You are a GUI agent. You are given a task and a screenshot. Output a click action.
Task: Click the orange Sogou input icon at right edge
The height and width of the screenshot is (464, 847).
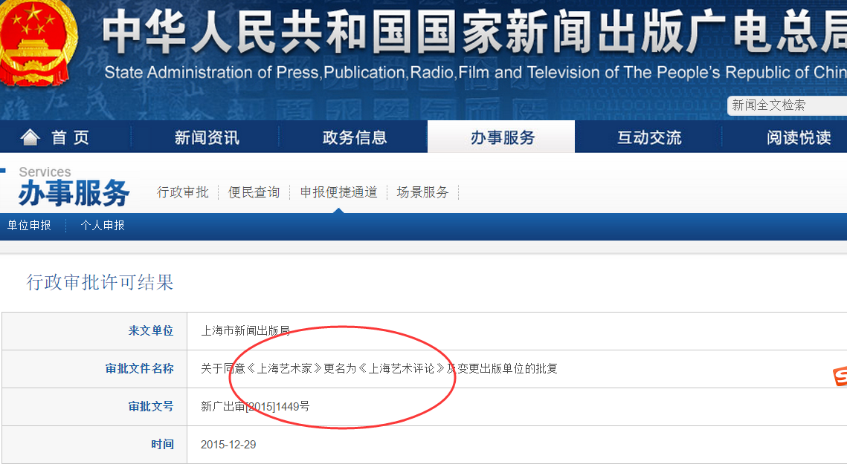click(x=840, y=376)
